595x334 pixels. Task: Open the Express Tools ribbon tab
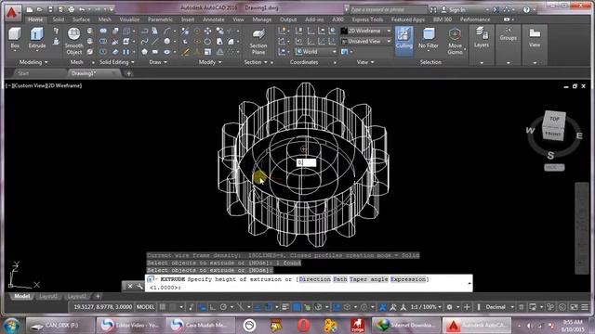(367, 19)
